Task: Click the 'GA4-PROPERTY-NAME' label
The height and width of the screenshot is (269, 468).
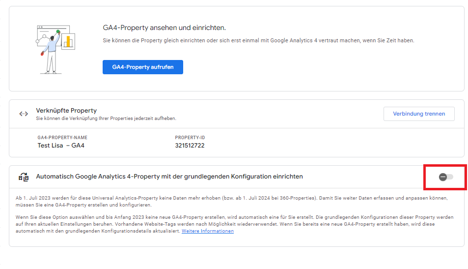Action: (x=62, y=138)
